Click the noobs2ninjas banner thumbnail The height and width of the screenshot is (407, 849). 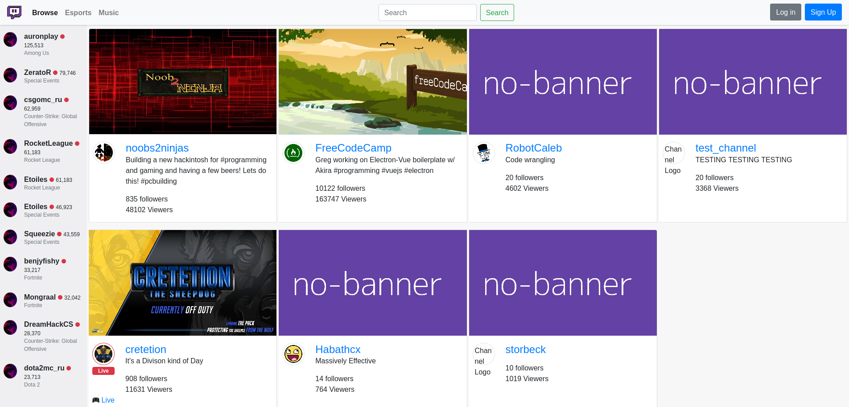(183, 82)
